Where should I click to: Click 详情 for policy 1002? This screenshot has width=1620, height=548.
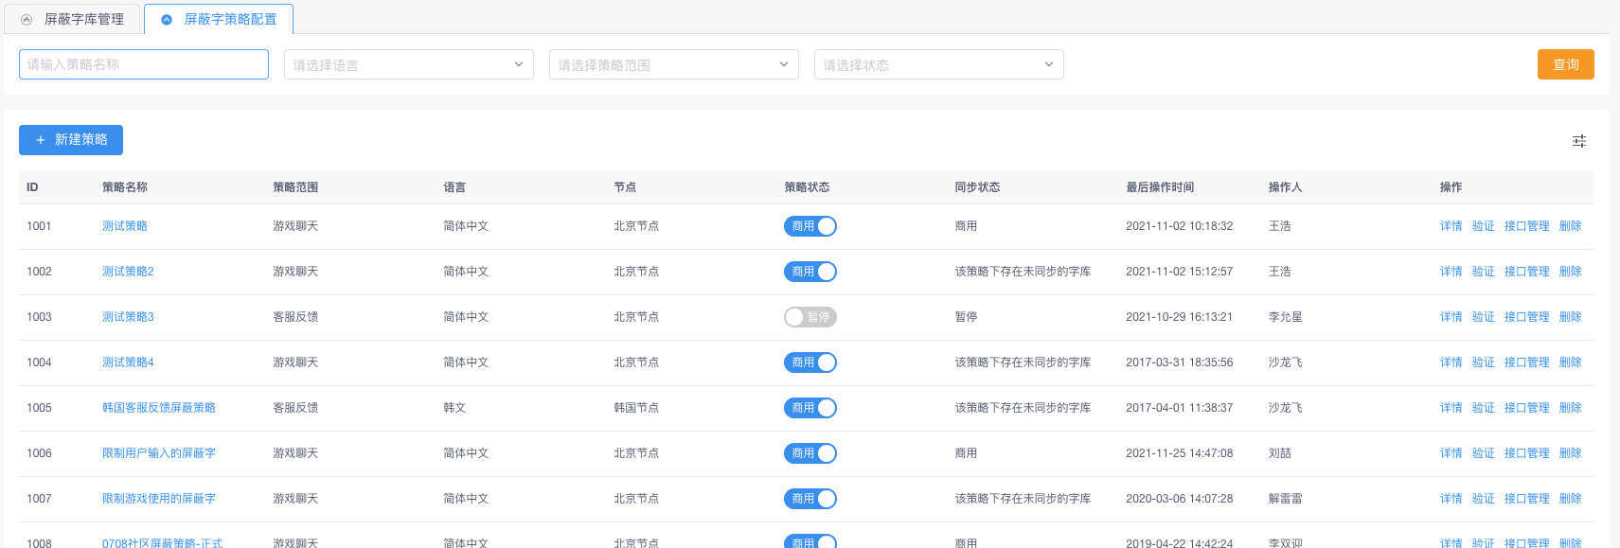[1451, 272]
